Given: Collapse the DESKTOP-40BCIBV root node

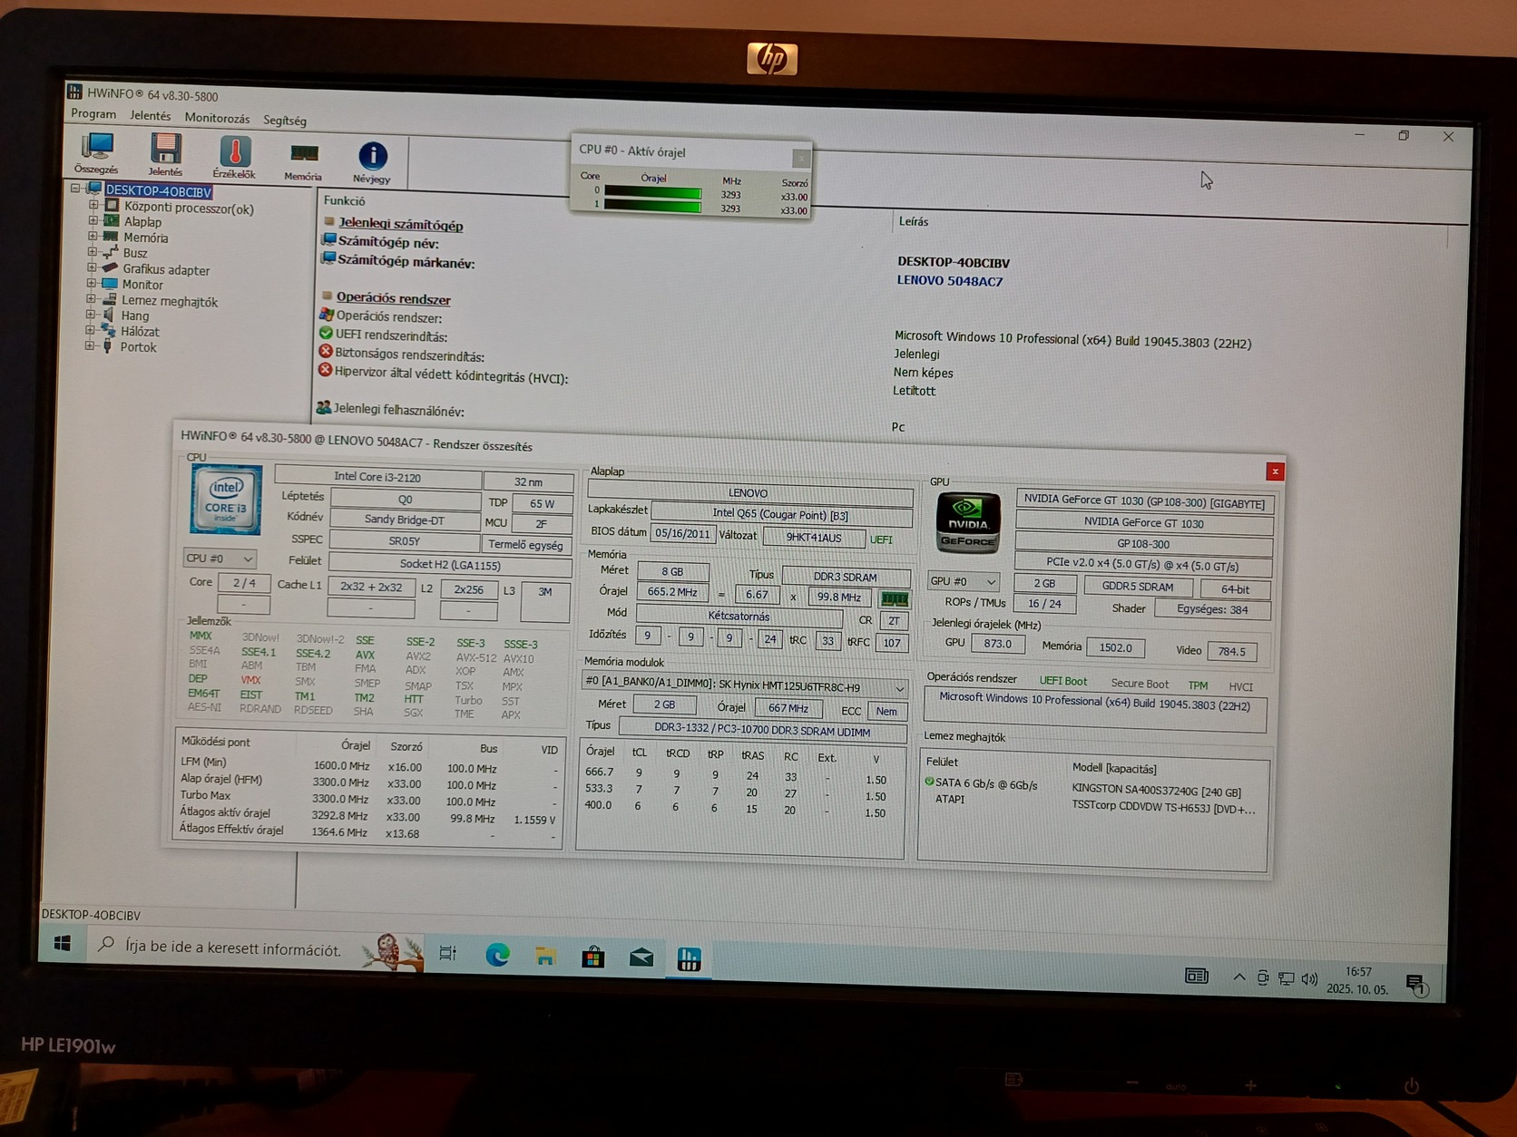Looking at the screenshot, I should pyautogui.click(x=76, y=189).
